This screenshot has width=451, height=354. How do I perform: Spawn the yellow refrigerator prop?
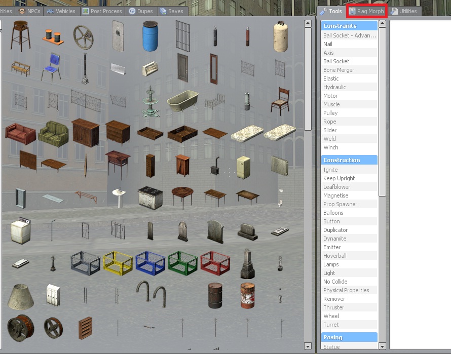(243, 167)
